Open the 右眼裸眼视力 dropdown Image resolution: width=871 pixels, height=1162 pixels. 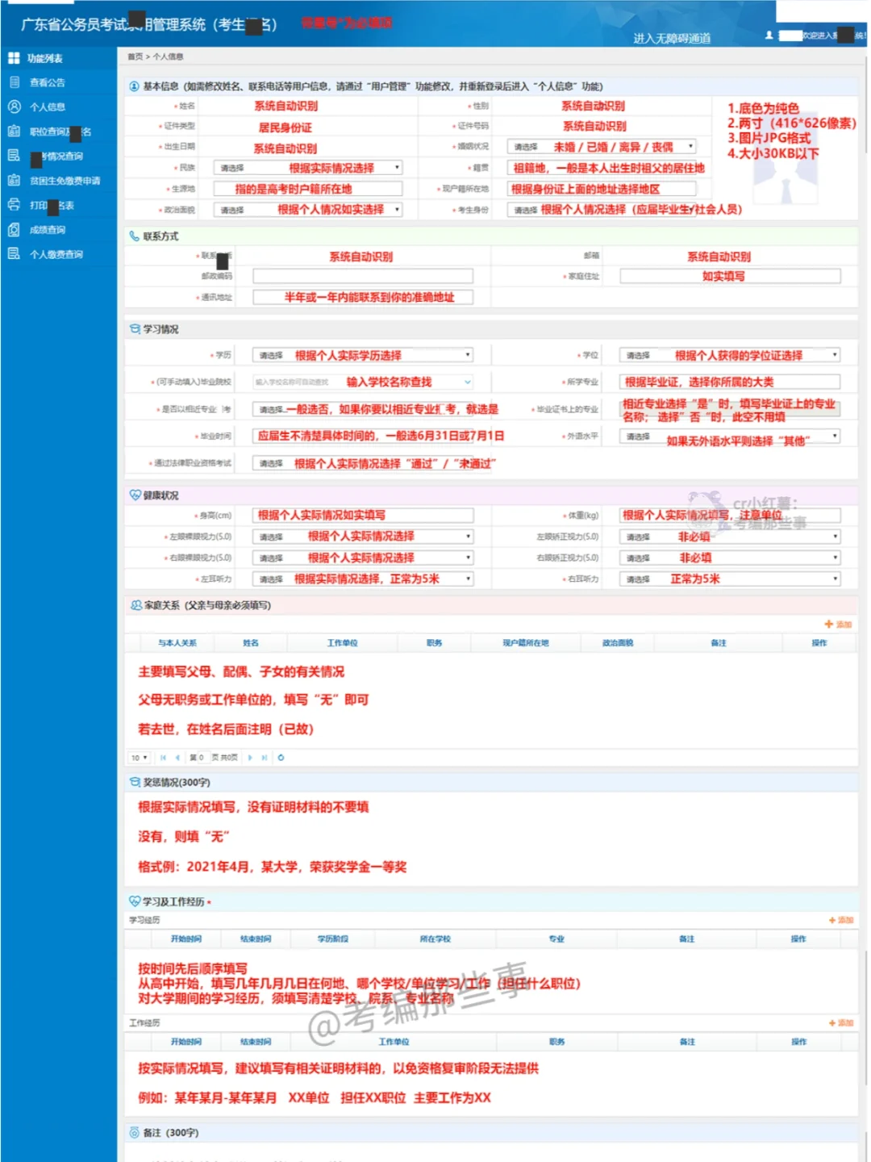coord(363,558)
